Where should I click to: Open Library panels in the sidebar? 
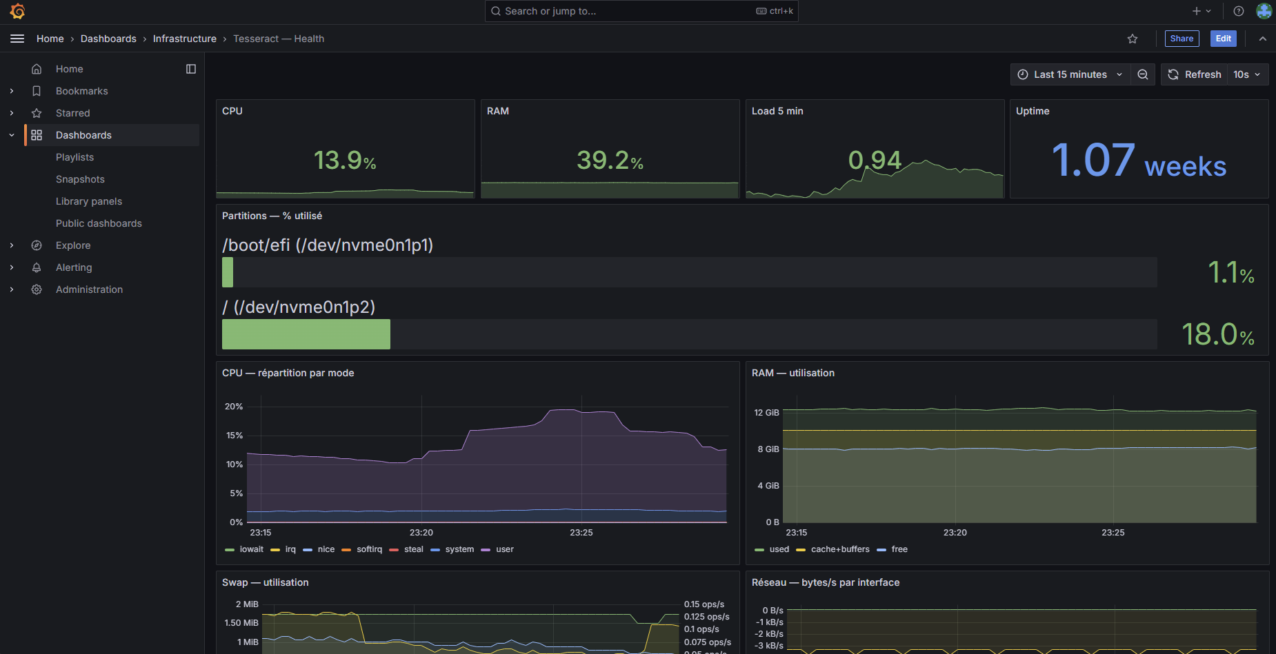[x=89, y=201]
